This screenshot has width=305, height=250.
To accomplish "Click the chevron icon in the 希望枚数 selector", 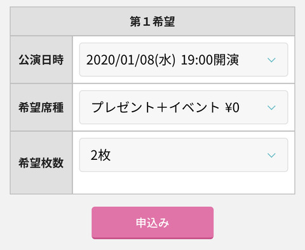I will 271,155.
